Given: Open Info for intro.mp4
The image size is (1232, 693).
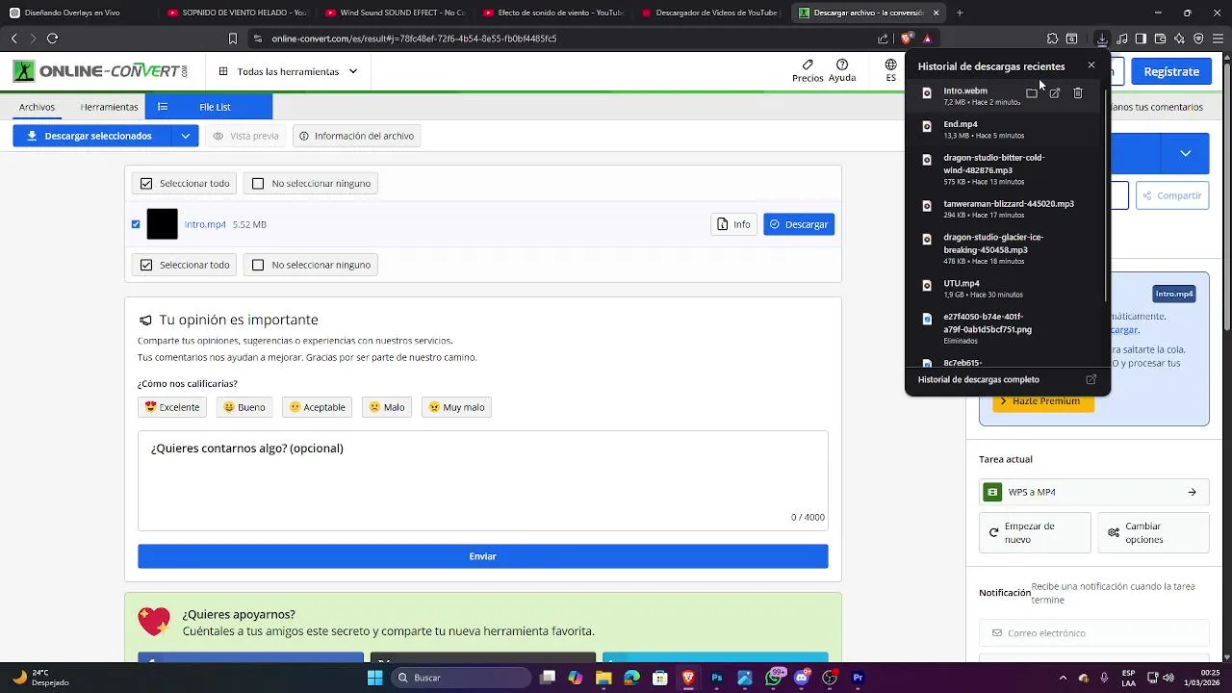Looking at the screenshot, I should [x=733, y=224].
